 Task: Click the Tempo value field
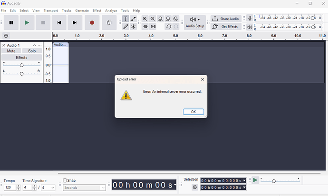tap(10, 187)
